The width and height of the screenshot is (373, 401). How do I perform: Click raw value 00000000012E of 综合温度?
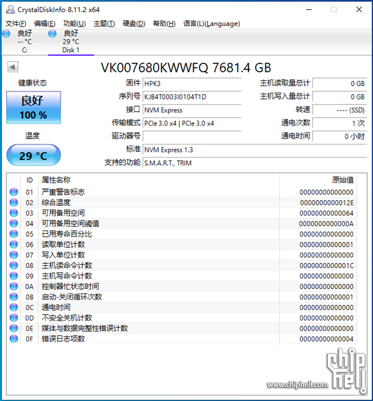[327, 203]
